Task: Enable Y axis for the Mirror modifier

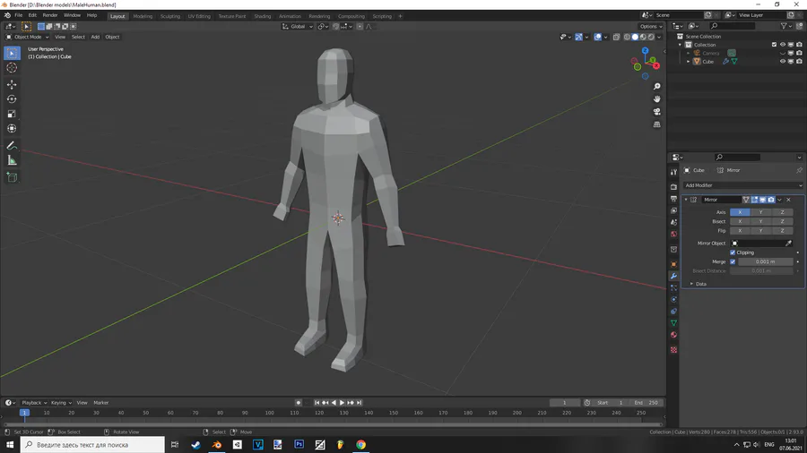Action: [x=760, y=212]
